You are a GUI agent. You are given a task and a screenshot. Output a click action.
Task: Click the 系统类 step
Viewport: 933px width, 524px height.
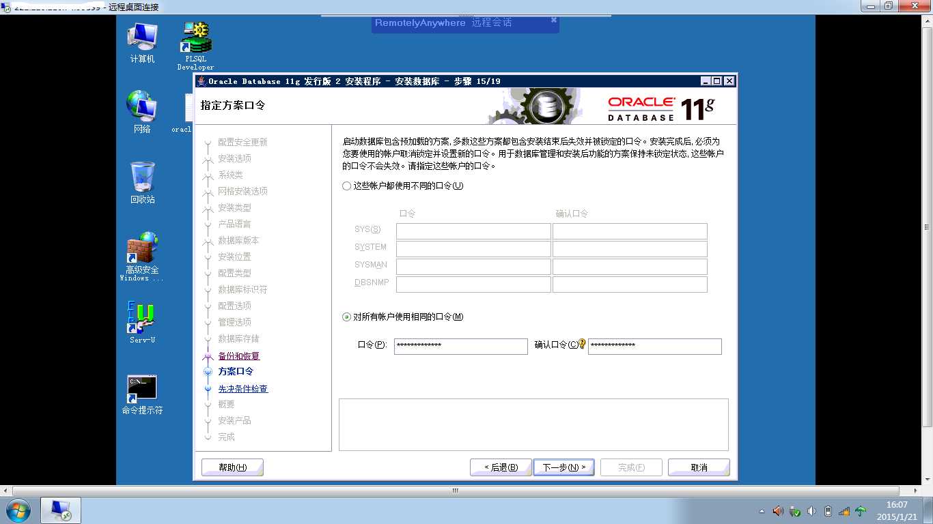pos(230,175)
